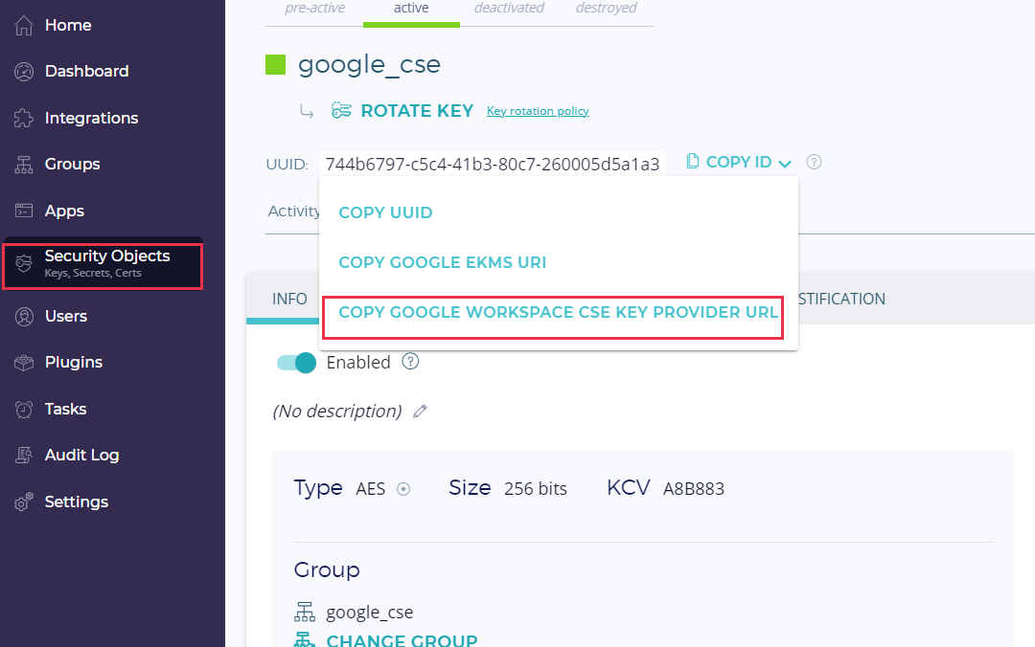This screenshot has width=1035, height=647.
Task: Select COPY UUID from the dropdown
Action: 385,212
